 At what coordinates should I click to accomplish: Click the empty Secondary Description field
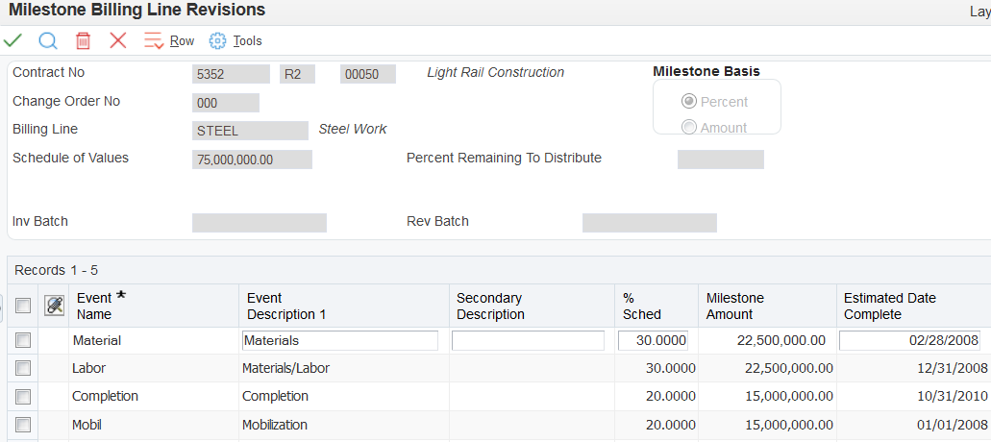point(528,340)
